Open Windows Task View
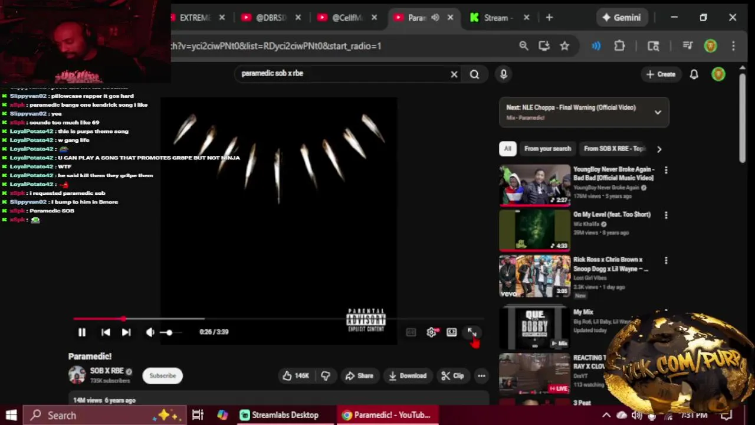This screenshot has height=425, width=755. (198, 415)
